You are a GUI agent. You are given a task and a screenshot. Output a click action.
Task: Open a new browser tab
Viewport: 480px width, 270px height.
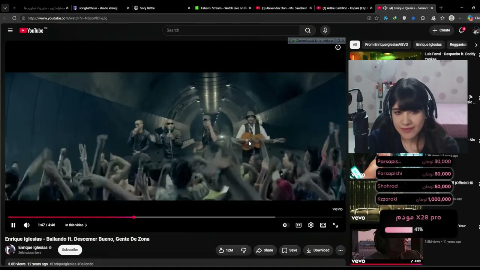pos(441,8)
